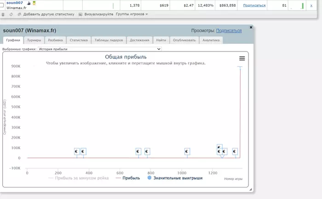322x199 pixels.
Task: Open the 'Достижения' tab
Action: (x=139, y=40)
